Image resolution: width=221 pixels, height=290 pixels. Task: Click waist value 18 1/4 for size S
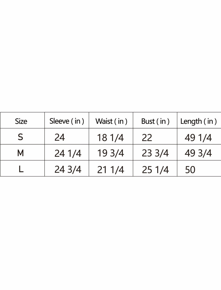click(x=110, y=138)
